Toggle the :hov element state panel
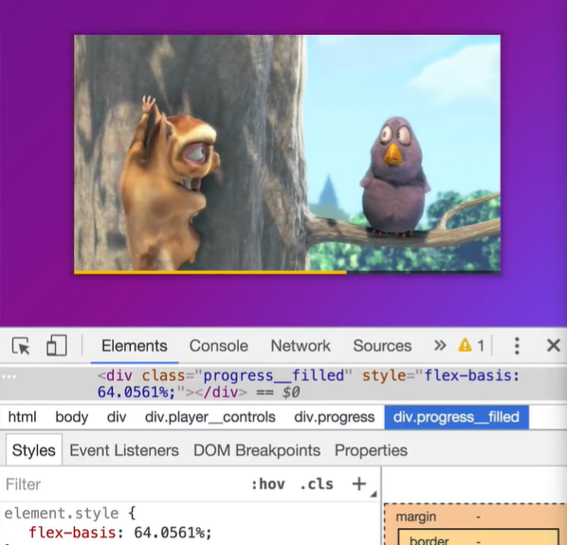This screenshot has height=545, width=567. [x=268, y=484]
